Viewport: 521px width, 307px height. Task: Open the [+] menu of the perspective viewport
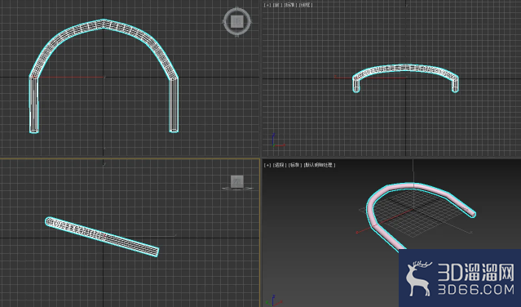(267, 165)
